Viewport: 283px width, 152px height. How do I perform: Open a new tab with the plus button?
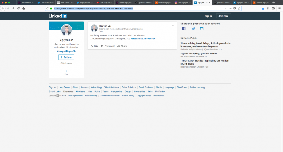point(274,3)
